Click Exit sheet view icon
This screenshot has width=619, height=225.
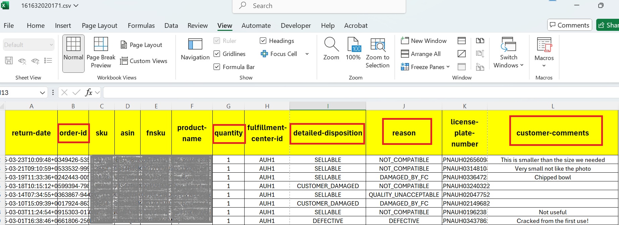pos(22,61)
